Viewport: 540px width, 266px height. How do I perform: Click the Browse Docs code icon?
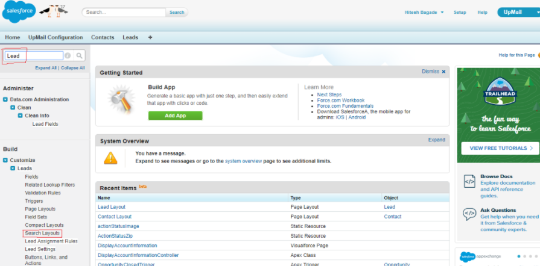point(469,181)
